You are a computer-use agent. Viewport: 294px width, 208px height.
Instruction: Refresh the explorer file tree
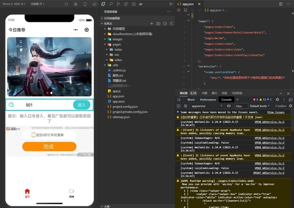[165, 24]
